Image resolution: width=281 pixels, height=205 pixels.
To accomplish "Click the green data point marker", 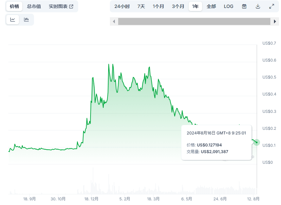I will pos(257,142).
